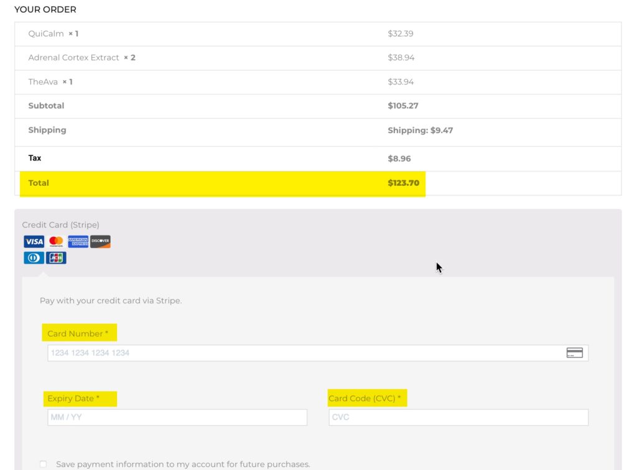Image resolution: width=637 pixels, height=470 pixels.
Task: Click the American Express logo
Action: pos(78,241)
